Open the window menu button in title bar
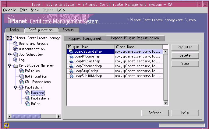The image size is (209, 129). [4, 5]
